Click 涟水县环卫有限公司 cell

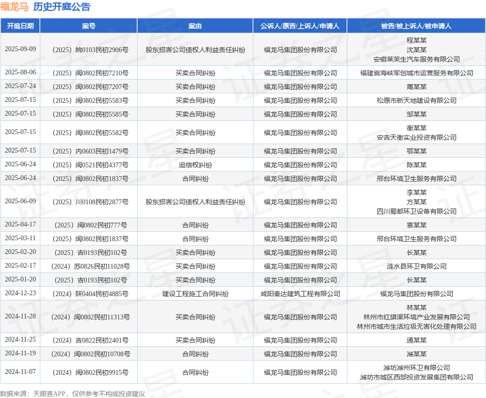click(417, 266)
